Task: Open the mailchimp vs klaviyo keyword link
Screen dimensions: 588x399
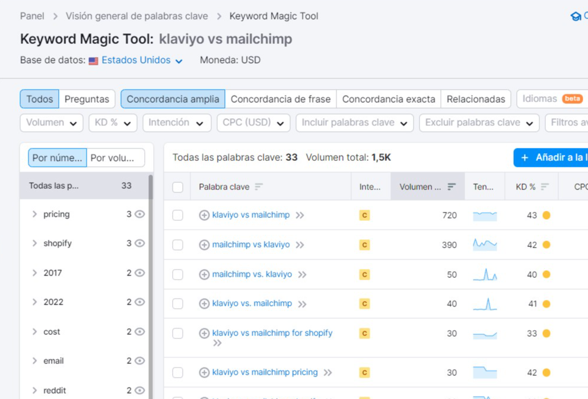Action: [x=251, y=245]
